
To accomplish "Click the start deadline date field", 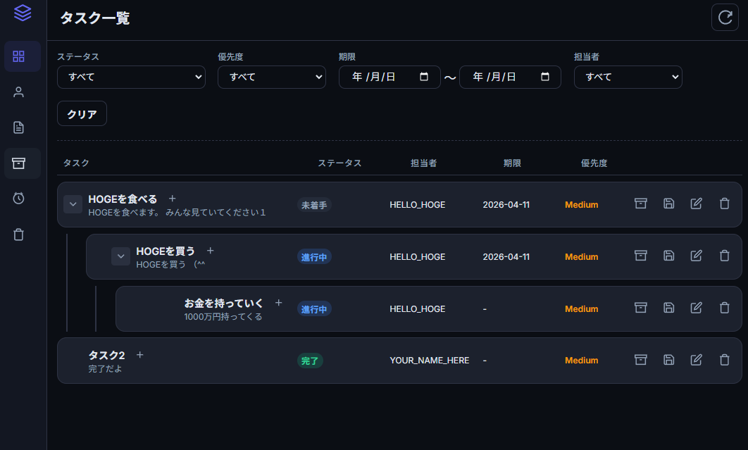I will (389, 77).
